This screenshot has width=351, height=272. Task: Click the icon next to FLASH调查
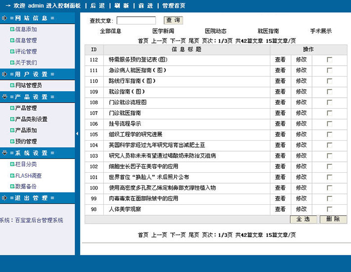coord(12,175)
